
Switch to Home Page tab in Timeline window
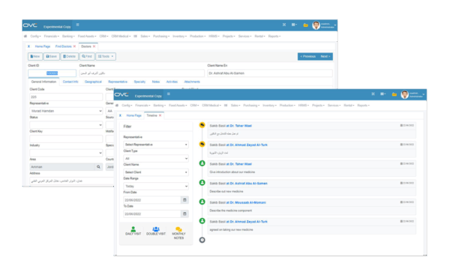tap(133, 115)
